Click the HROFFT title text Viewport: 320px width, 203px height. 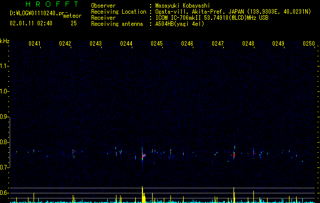pos(52,4)
